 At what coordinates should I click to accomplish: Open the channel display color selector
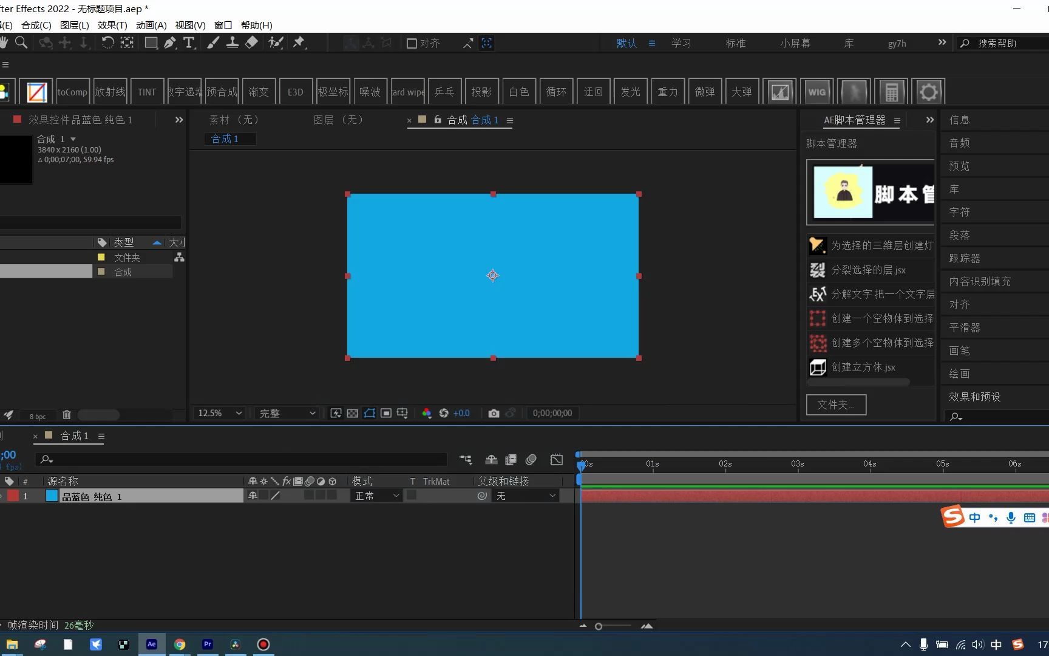click(x=427, y=413)
